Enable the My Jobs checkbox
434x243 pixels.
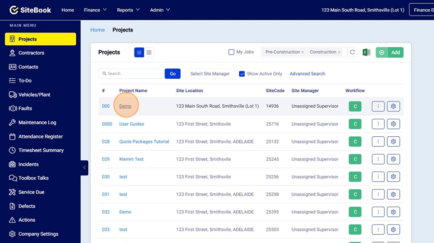click(x=231, y=52)
